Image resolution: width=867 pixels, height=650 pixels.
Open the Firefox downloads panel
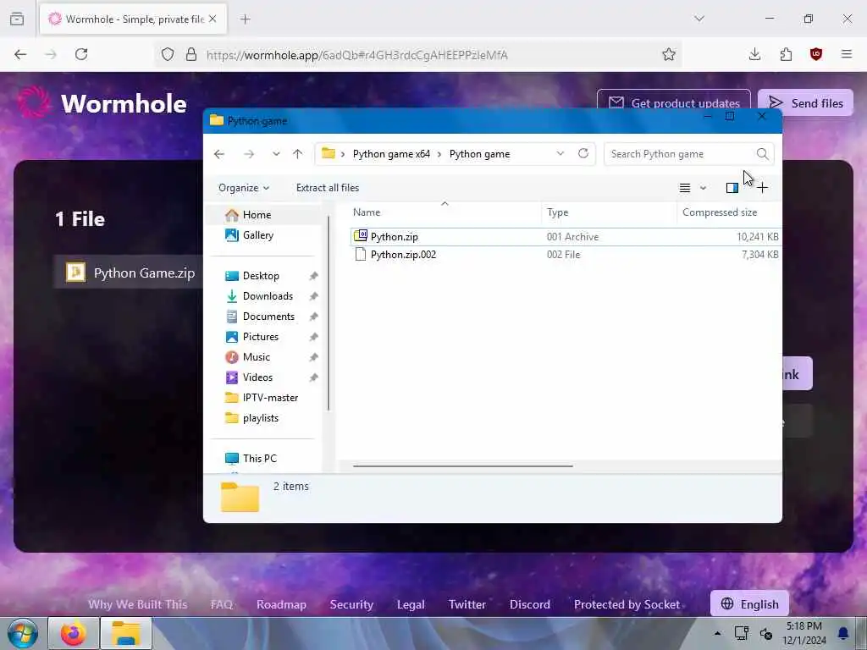[754, 54]
